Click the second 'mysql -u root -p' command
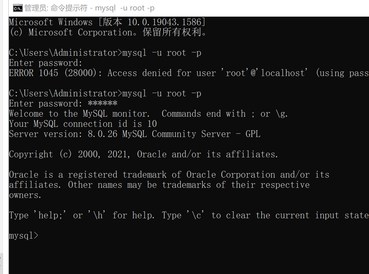Screen dimensions: 369x274 (162, 94)
